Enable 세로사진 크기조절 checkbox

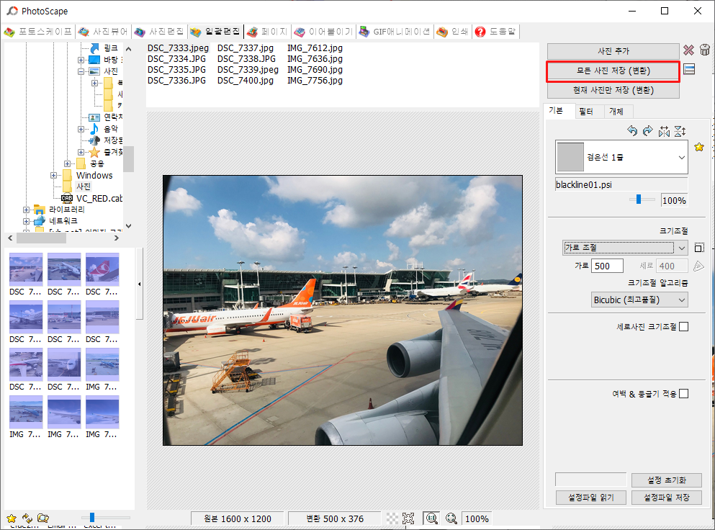[683, 327]
